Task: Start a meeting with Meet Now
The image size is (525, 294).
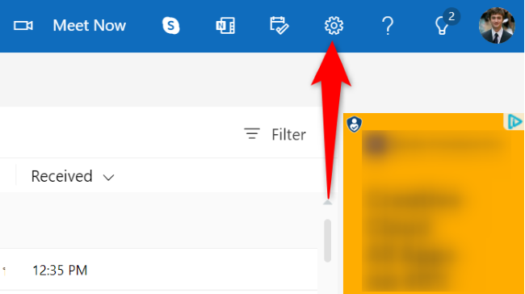Action: (x=89, y=26)
